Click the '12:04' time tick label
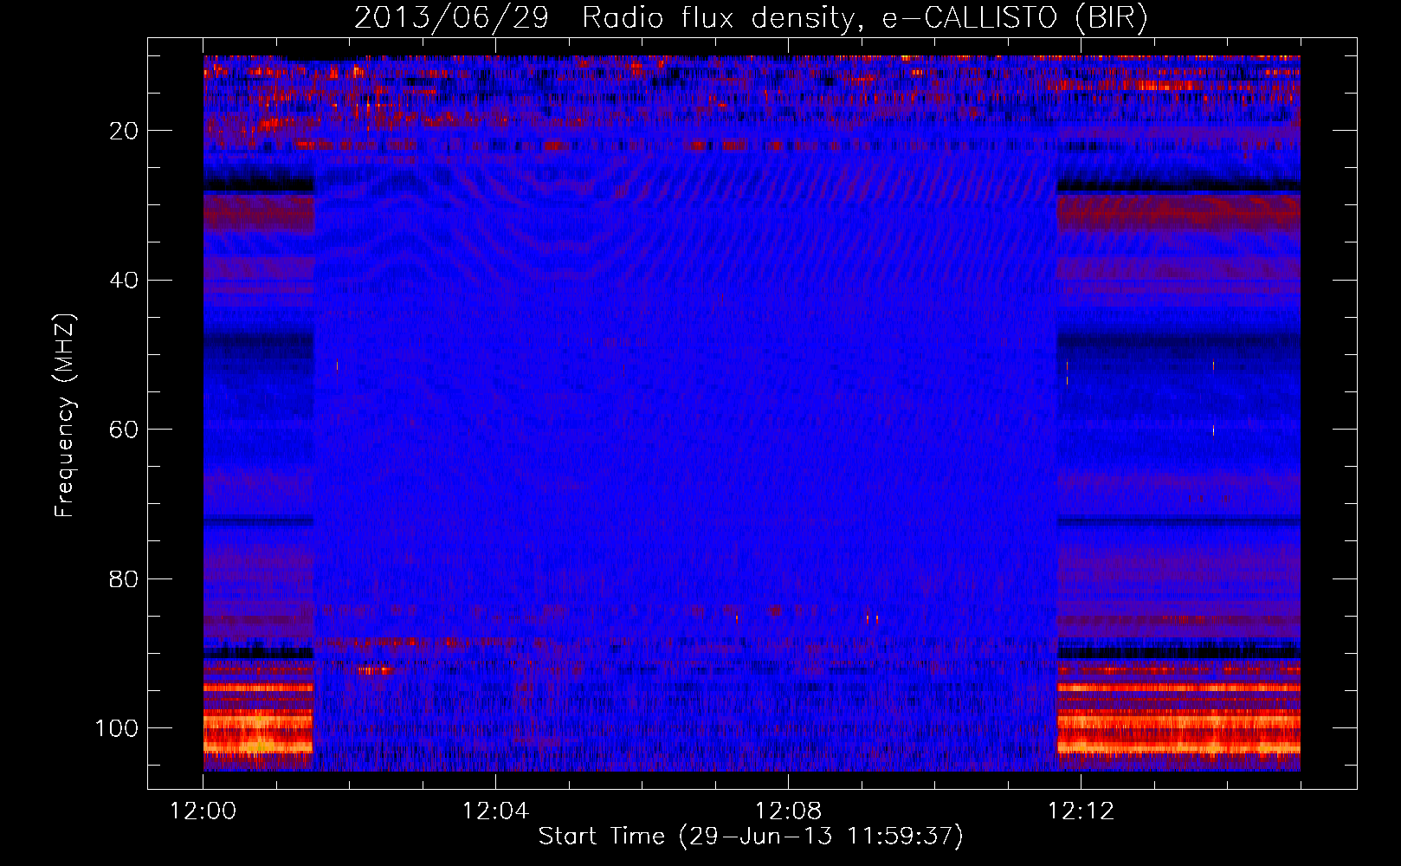1401x866 pixels. (x=495, y=811)
